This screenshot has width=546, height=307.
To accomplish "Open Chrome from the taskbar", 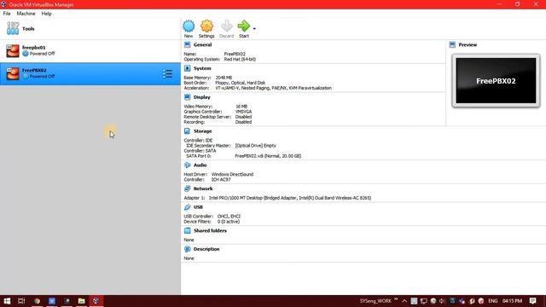I will 37,301.
